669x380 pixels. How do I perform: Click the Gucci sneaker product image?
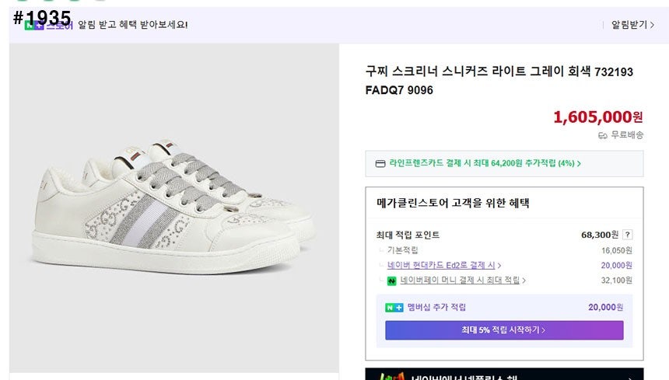pyautogui.click(x=173, y=204)
